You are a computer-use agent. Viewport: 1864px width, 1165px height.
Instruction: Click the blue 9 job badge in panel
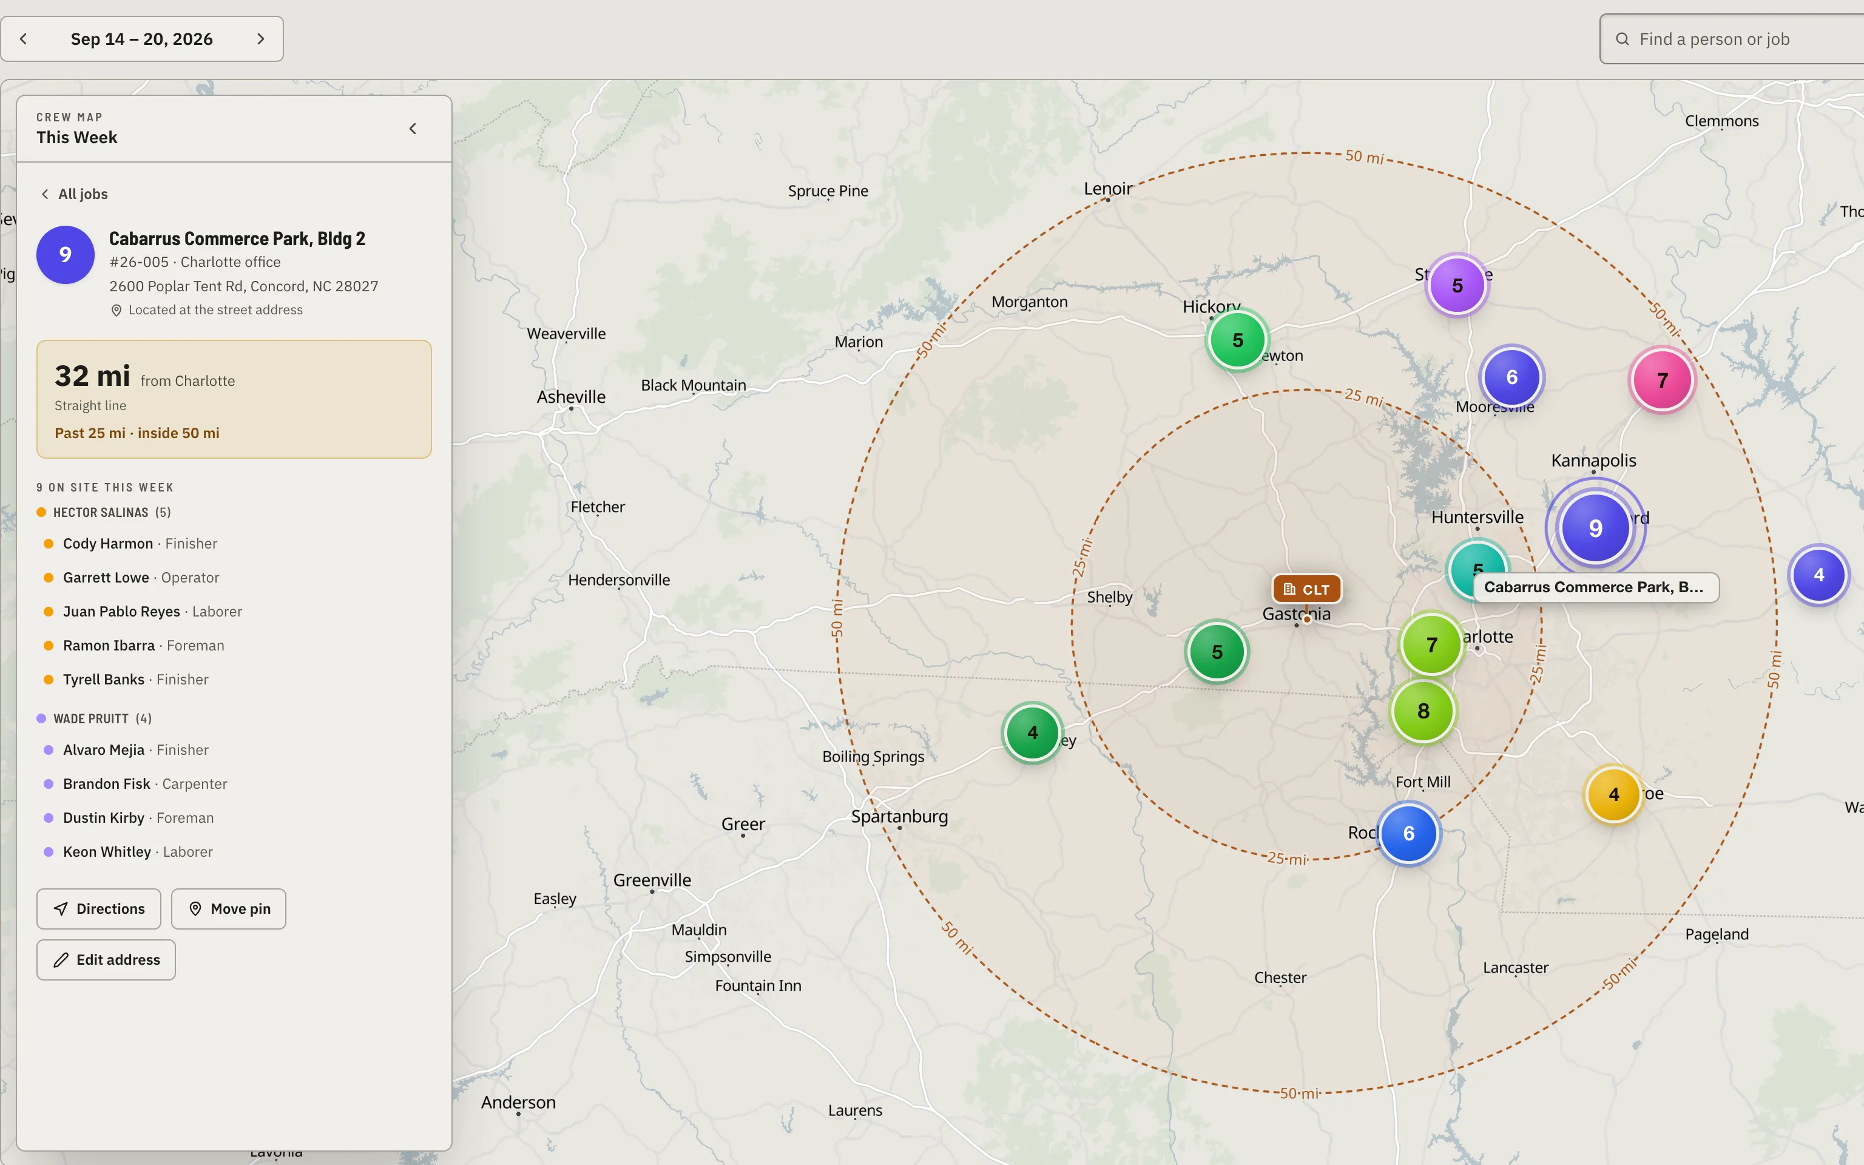[66, 254]
